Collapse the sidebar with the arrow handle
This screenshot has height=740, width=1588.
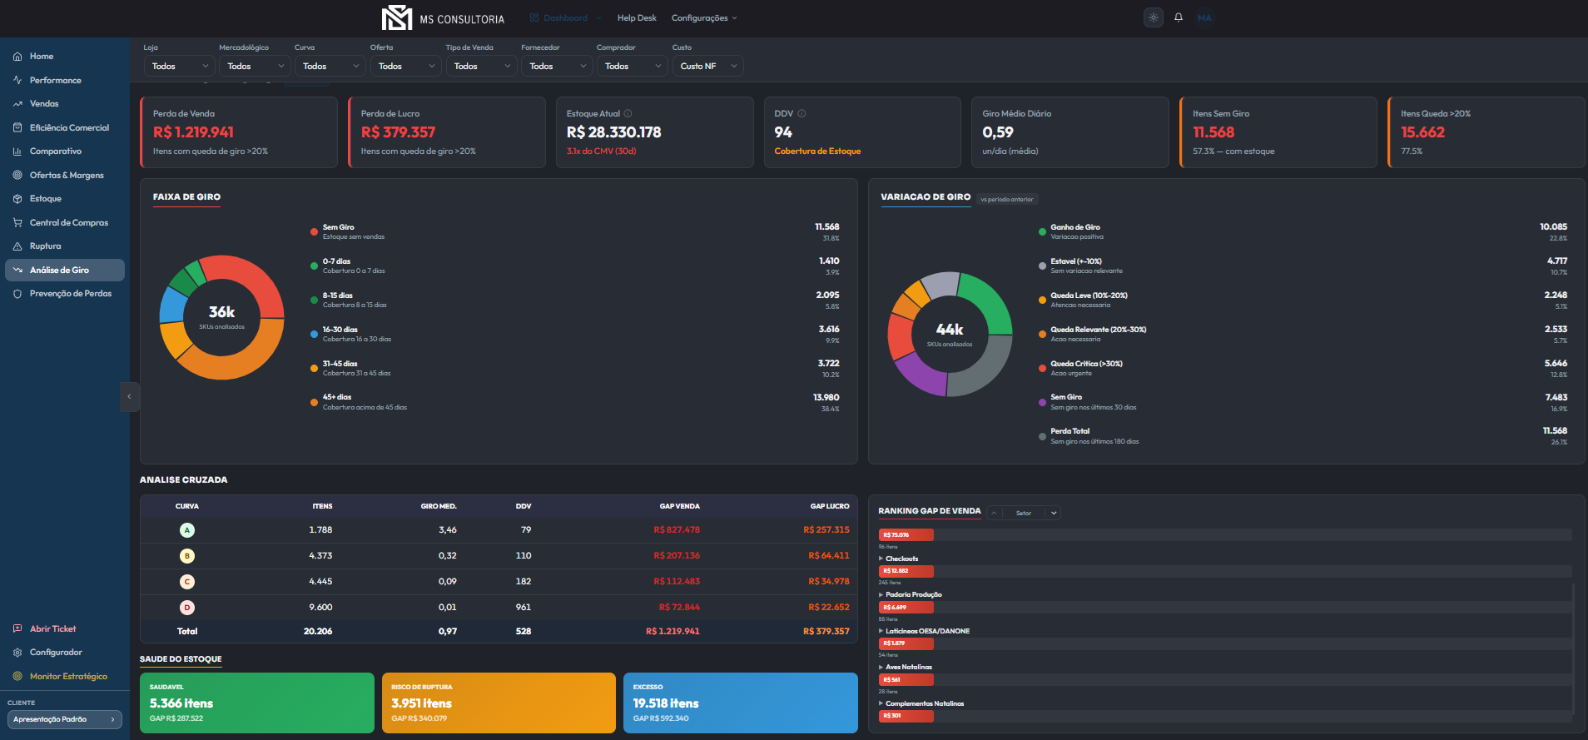click(129, 397)
